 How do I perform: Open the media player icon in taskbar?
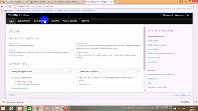(47, 108)
